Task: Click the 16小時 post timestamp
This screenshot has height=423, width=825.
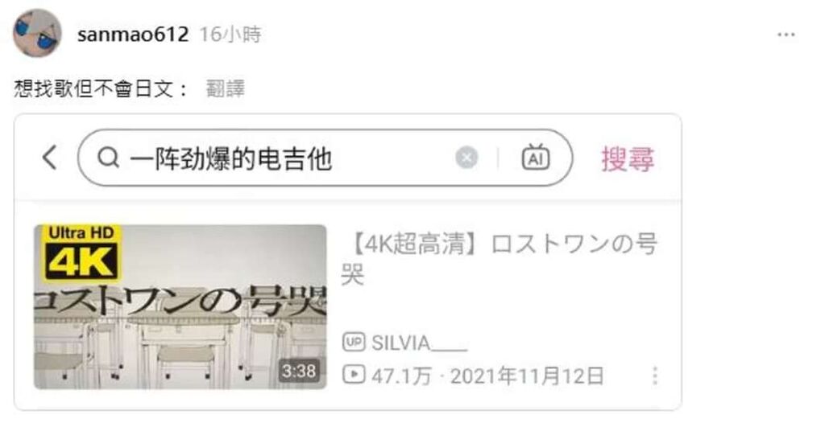Action: tap(230, 35)
